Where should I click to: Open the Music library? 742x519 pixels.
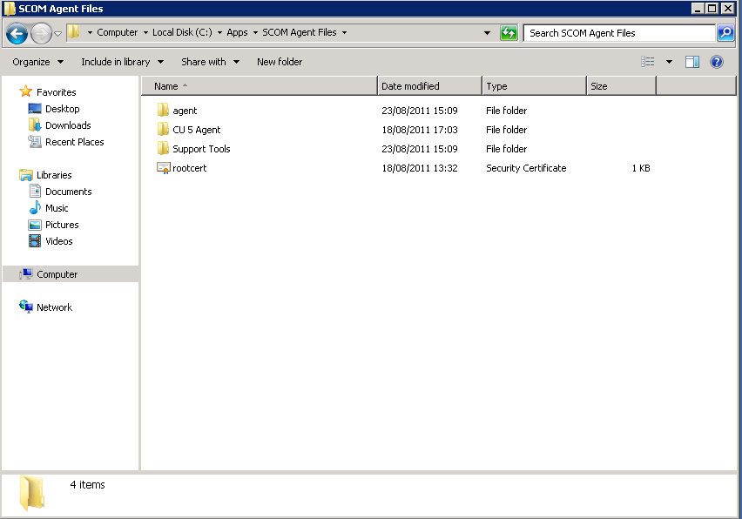click(57, 208)
